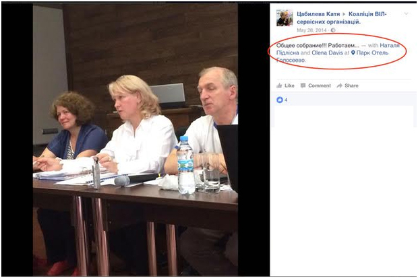Click the black margin left of the photo
The image size is (418, 278).
(x=18, y=140)
